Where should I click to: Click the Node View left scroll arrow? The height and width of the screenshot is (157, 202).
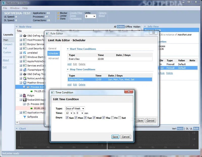coord(17,122)
